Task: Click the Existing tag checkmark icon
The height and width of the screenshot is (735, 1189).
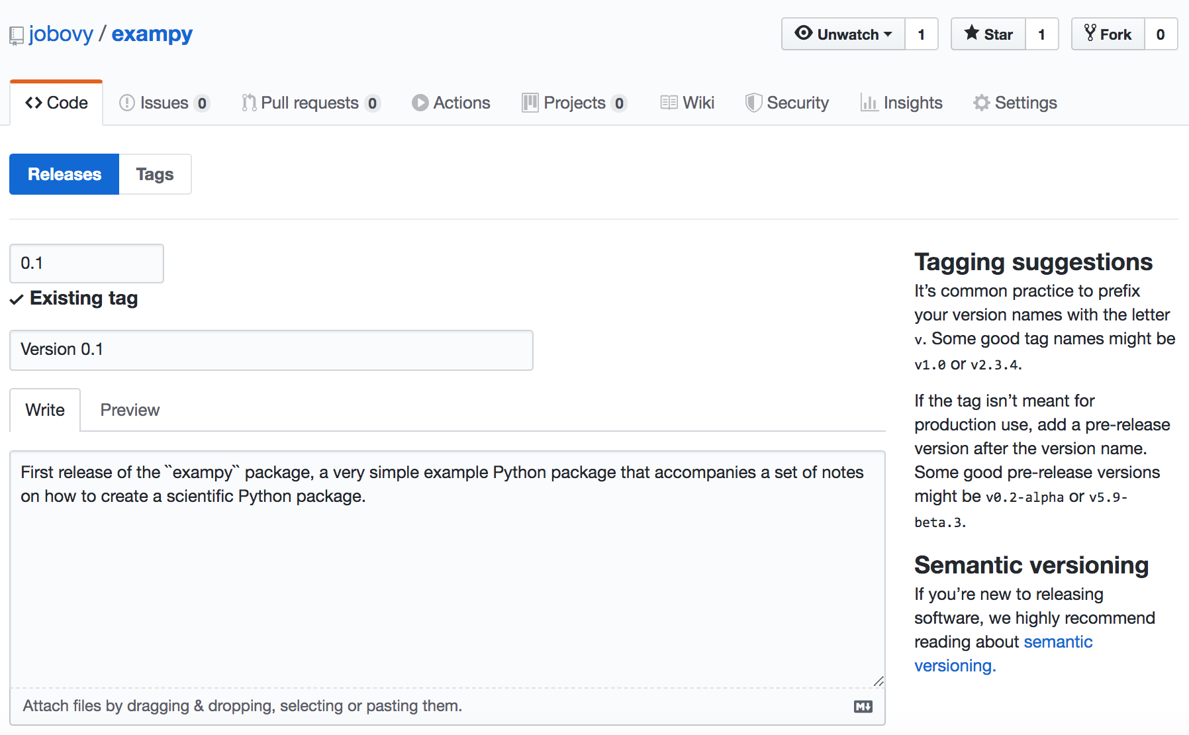Action: point(17,299)
